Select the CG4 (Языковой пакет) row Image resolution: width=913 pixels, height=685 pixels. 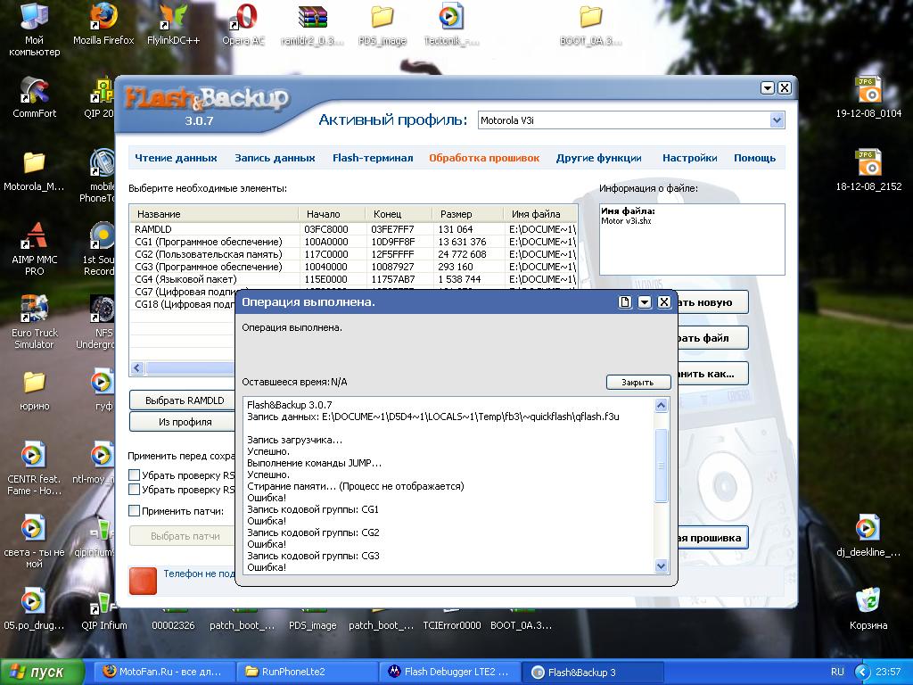353,279
